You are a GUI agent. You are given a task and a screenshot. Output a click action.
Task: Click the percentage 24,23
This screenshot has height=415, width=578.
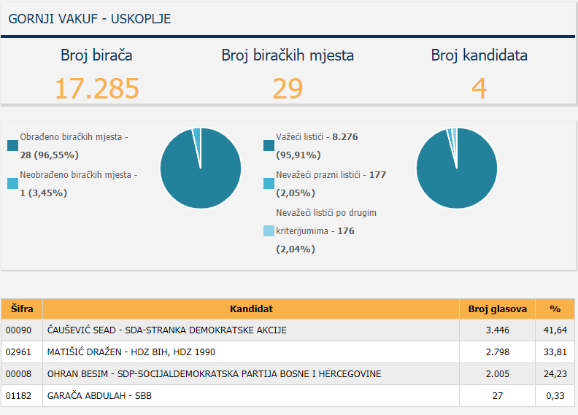tap(555, 373)
